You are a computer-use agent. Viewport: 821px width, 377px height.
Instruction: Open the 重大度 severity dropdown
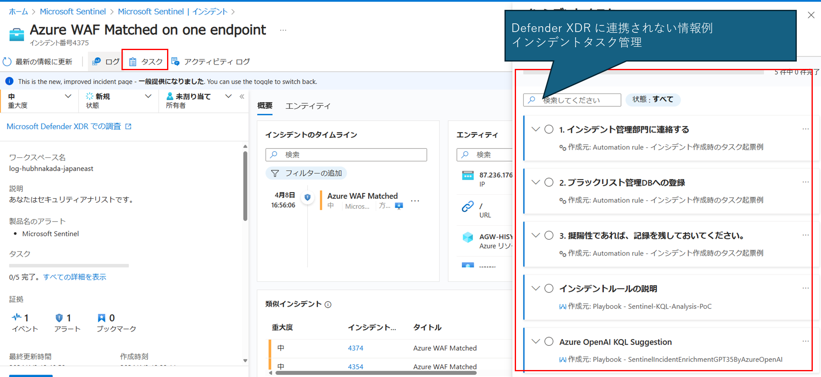(40, 101)
